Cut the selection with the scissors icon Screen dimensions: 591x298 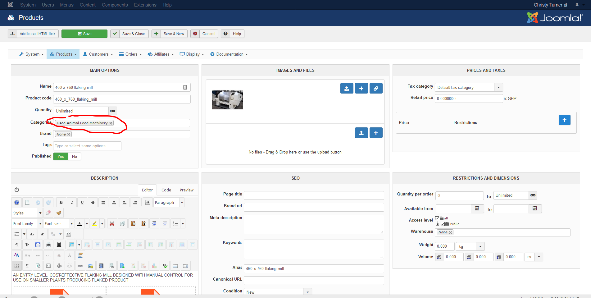(x=112, y=224)
